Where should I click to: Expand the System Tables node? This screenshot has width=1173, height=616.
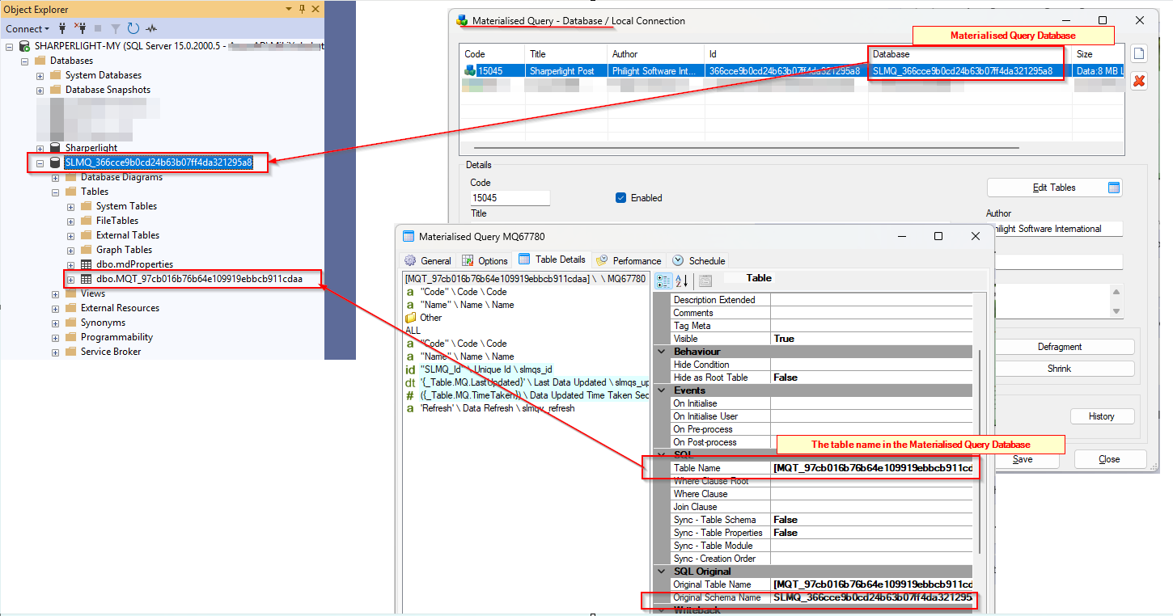(x=70, y=206)
